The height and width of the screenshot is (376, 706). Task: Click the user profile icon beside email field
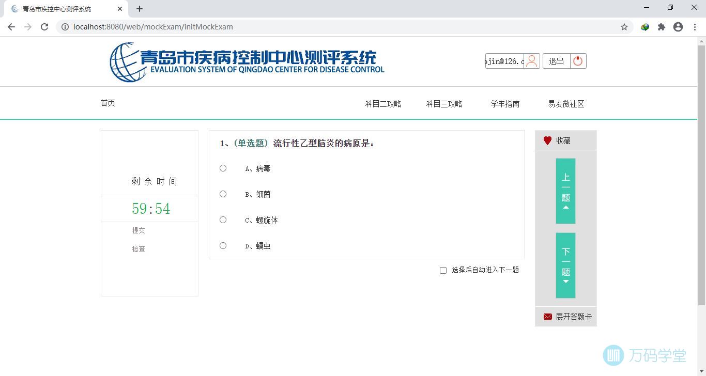point(532,61)
